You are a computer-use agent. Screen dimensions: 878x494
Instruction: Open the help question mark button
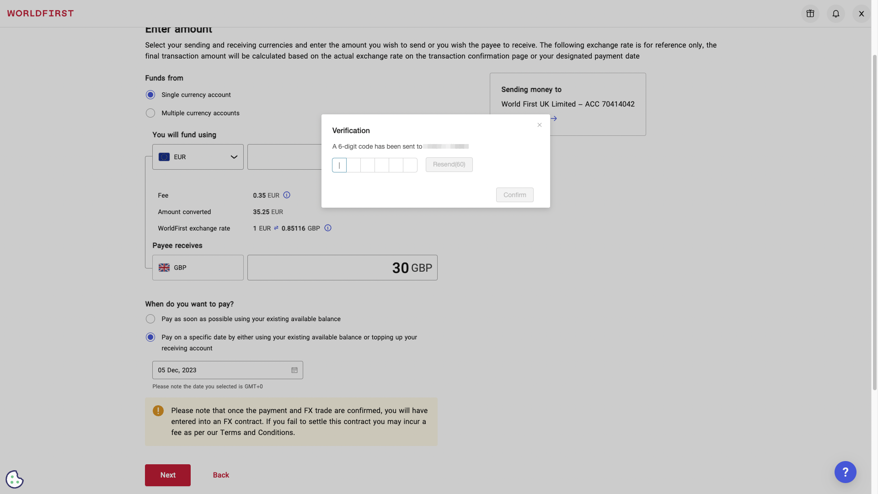coord(845,472)
